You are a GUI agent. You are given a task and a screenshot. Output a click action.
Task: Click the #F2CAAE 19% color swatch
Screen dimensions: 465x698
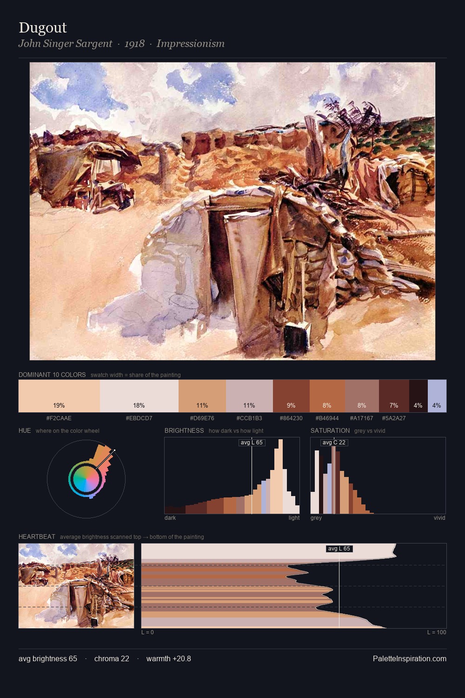pyautogui.click(x=59, y=396)
